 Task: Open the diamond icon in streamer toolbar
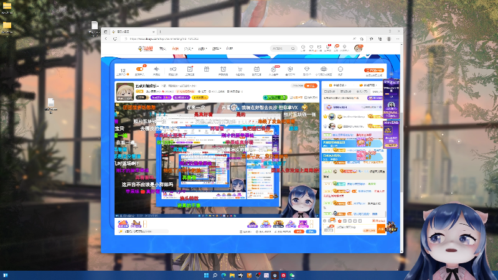click(x=307, y=69)
